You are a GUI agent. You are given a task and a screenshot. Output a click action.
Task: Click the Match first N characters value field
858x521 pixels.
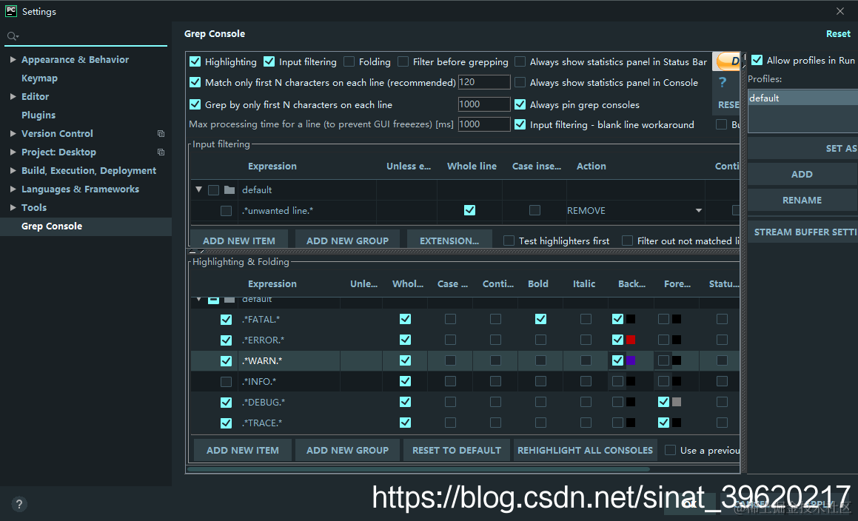coord(483,82)
